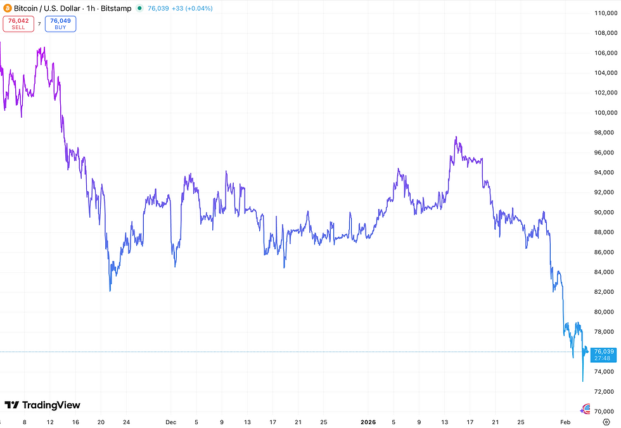Click the 24 date label on time axis
Image resolution: width=621 pixels, height=428 pixels.
point(126,422)
